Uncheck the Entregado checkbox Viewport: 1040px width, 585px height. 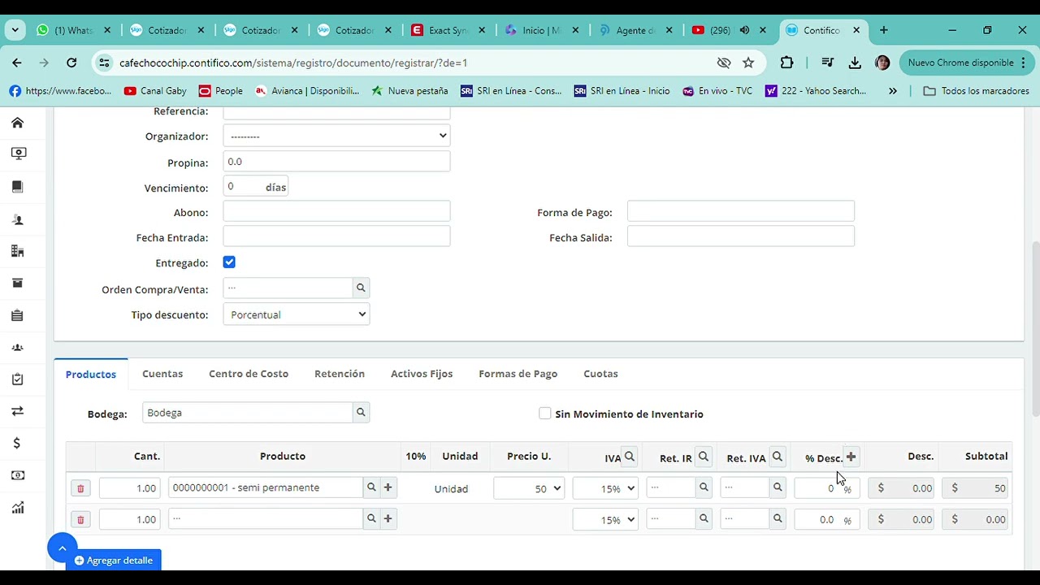coord(229,262)
